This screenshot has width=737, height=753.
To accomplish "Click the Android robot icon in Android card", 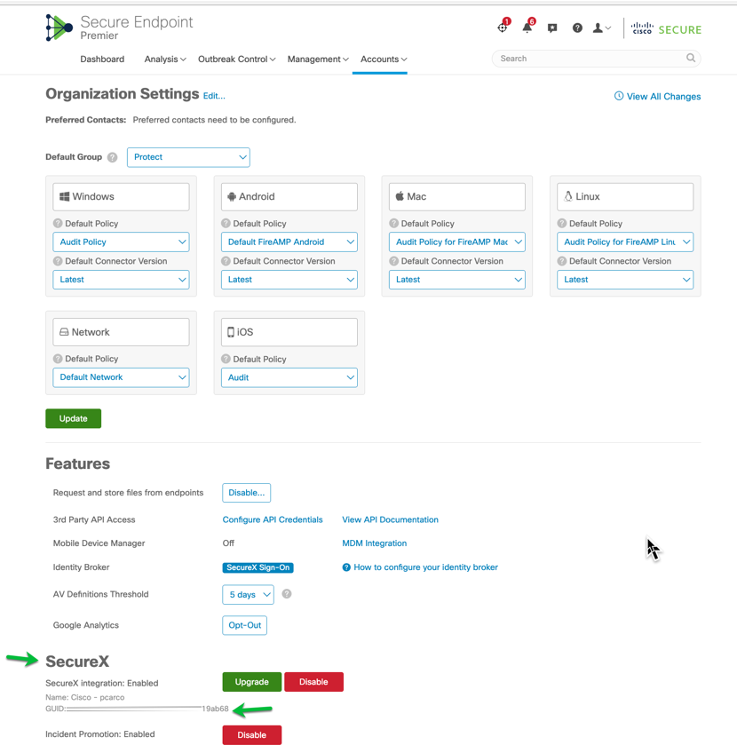I will click(x=232, y=196).
